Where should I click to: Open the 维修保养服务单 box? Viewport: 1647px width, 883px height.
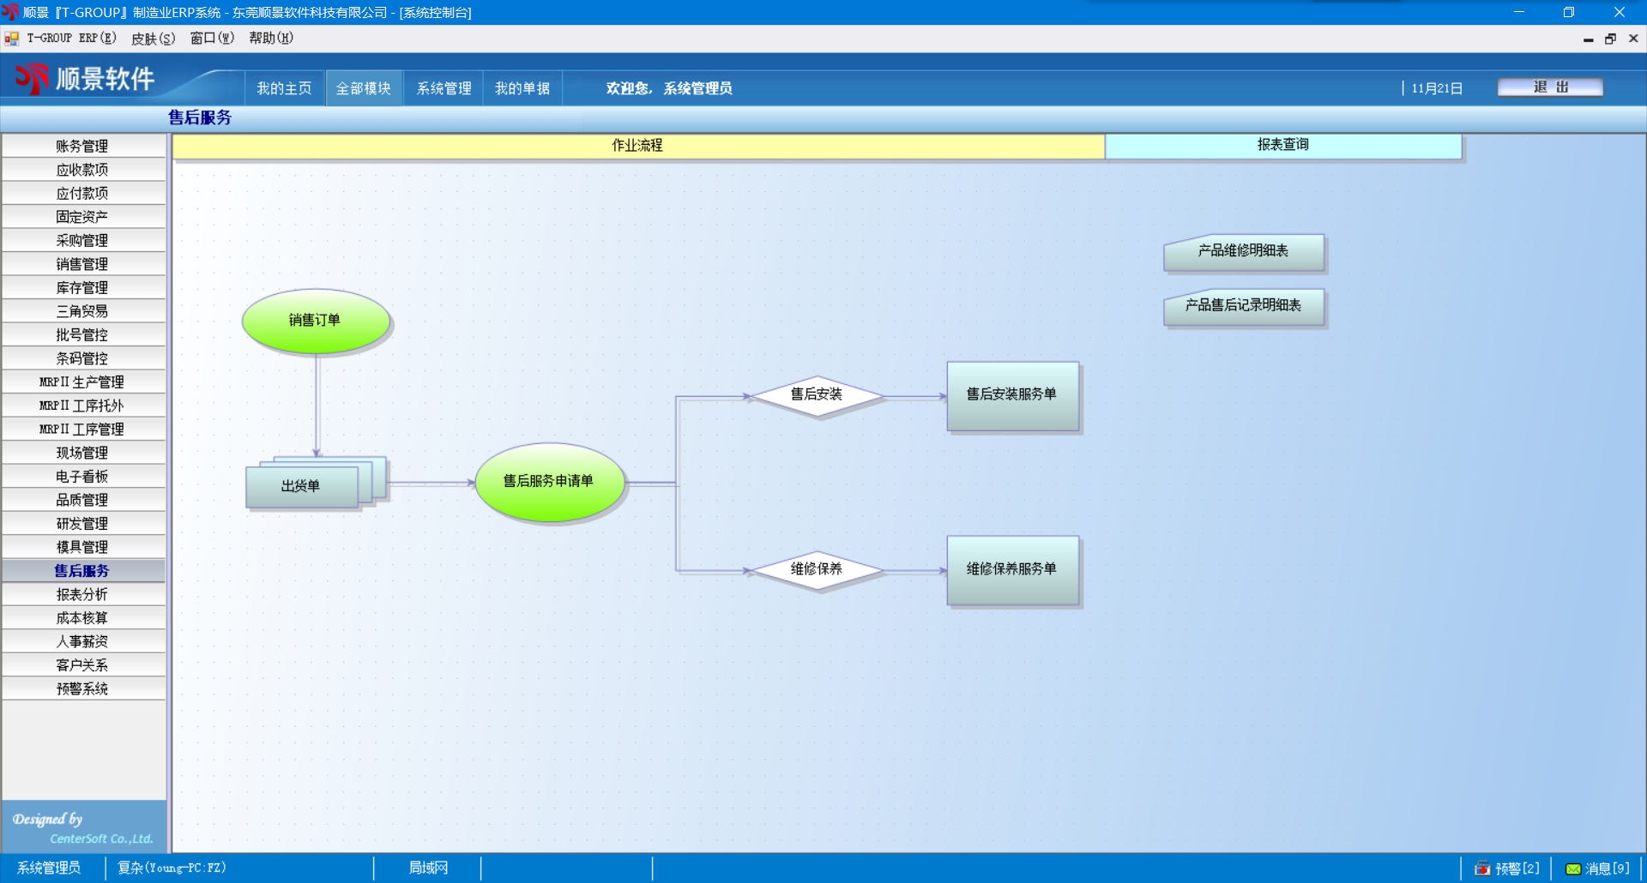[x=1012, y=570]
